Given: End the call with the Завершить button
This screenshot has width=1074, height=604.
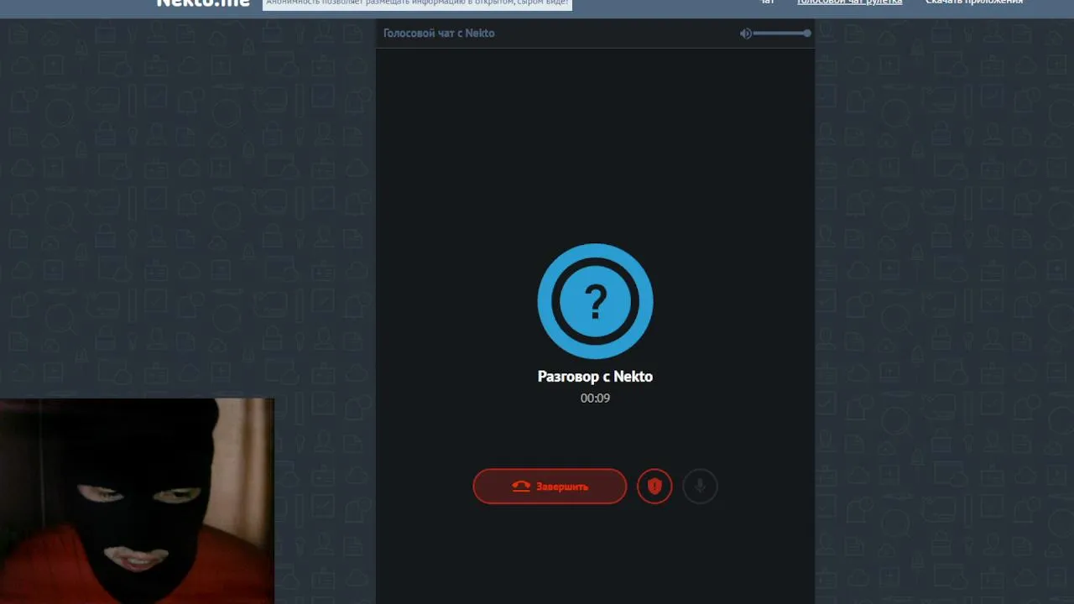Looking at the screenshot, I should click(x=550, y=487).
